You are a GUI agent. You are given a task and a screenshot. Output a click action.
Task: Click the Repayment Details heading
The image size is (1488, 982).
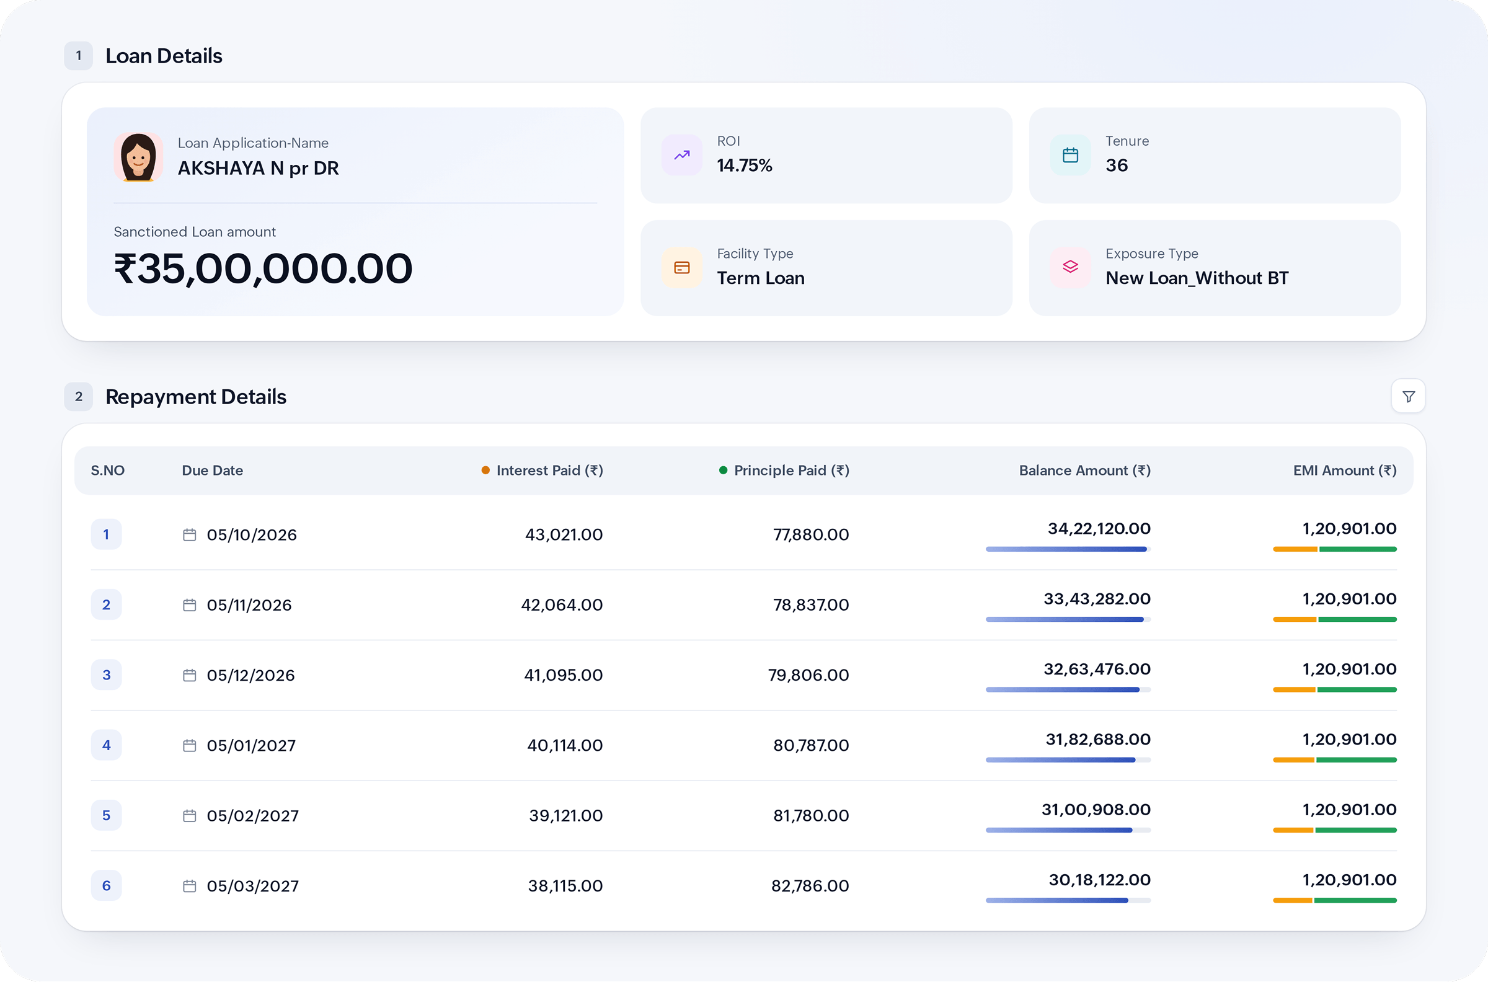[196, 397]
